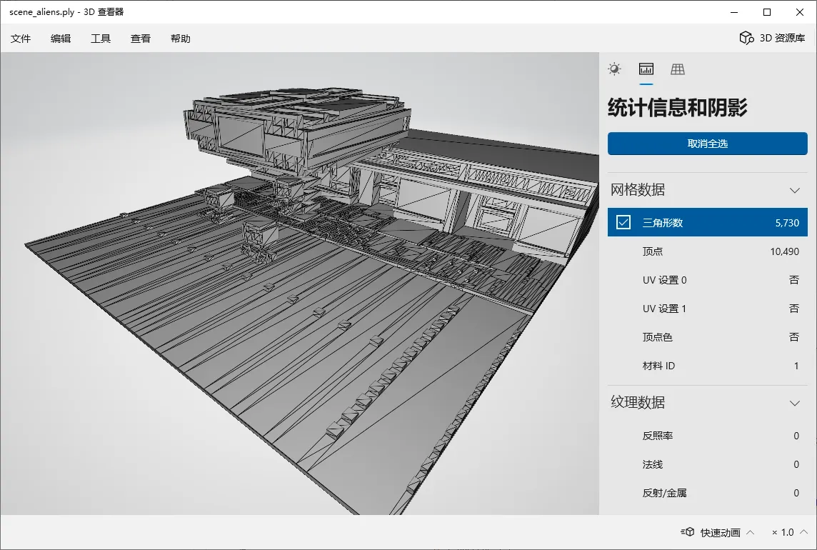The image size is (817, 550).
Task: Select the Stats and Shading chart tab icon
Action: (x=646, y=69)
